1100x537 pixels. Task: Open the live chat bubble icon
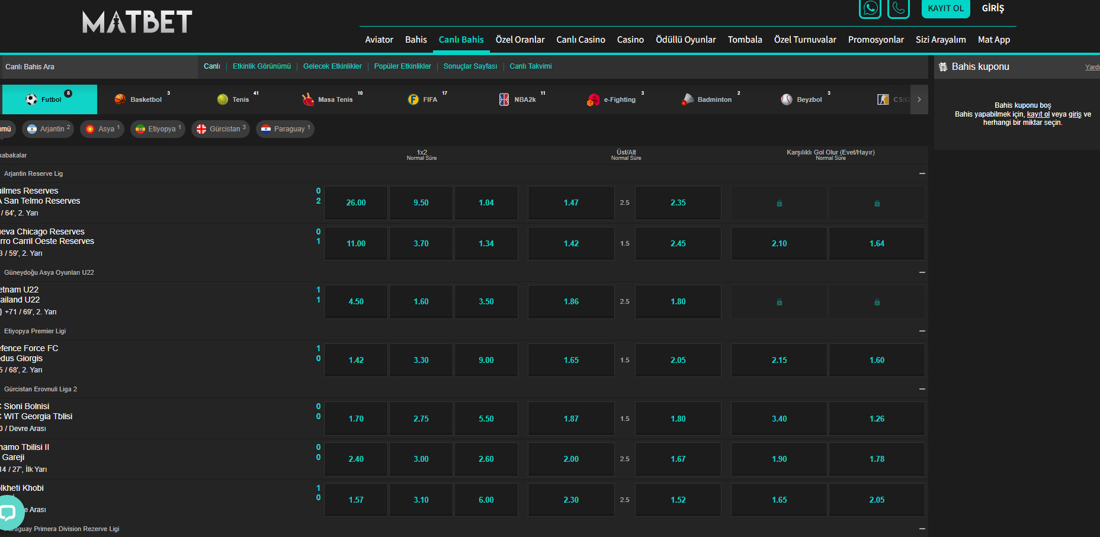[x=8, y=512]
